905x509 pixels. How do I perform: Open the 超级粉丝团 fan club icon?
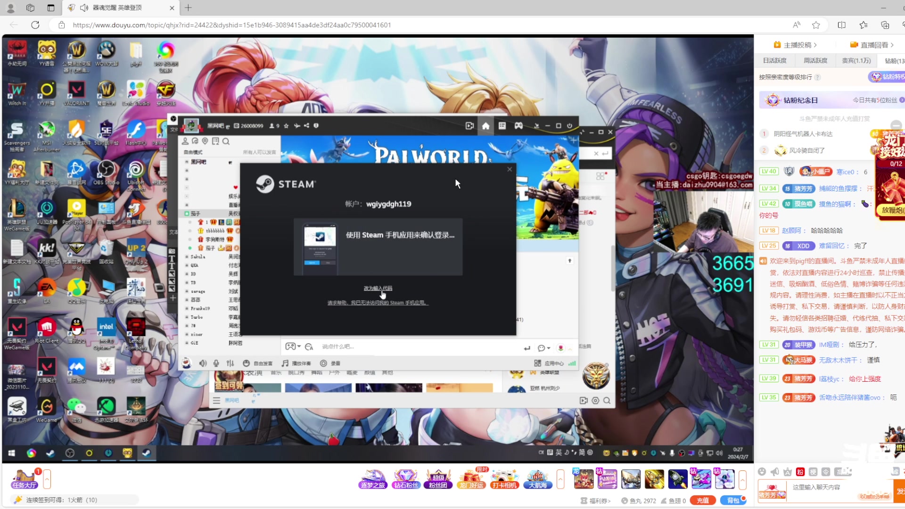click(438, 479)
